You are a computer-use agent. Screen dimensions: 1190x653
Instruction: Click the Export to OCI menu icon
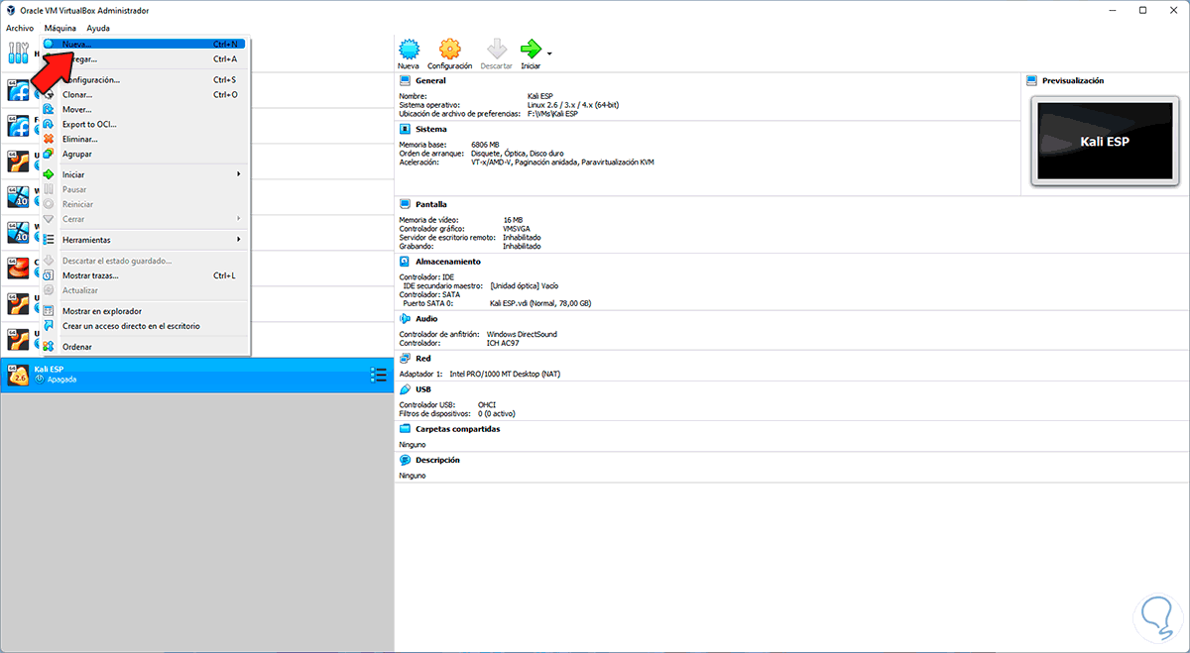[49, 124]
